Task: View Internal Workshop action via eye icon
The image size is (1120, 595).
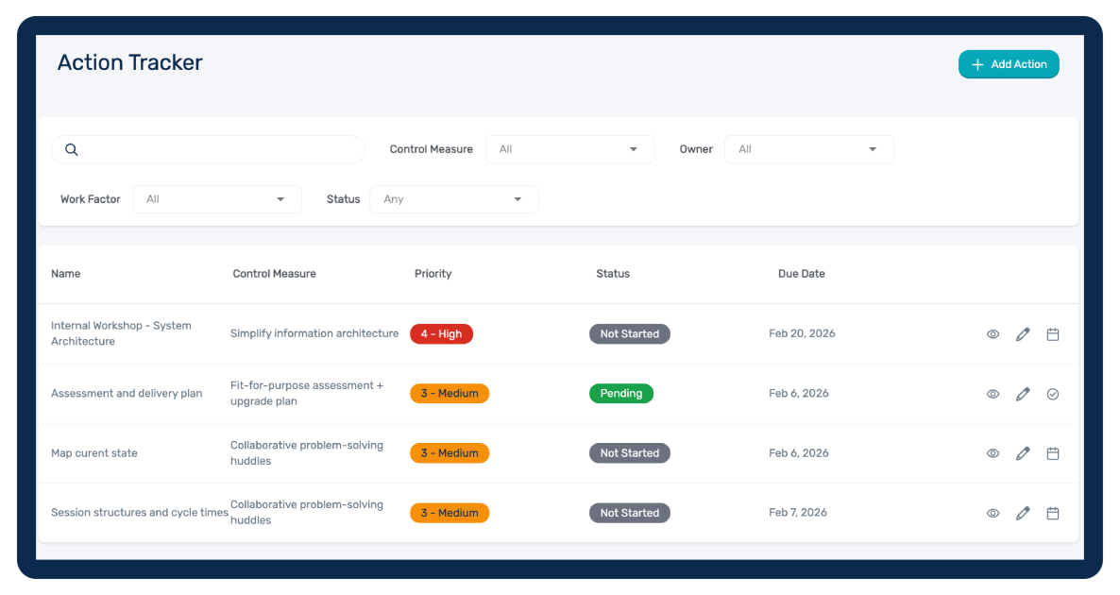Action: coord(993,334)
